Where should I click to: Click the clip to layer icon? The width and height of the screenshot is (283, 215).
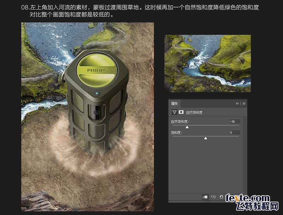(205, 197)
